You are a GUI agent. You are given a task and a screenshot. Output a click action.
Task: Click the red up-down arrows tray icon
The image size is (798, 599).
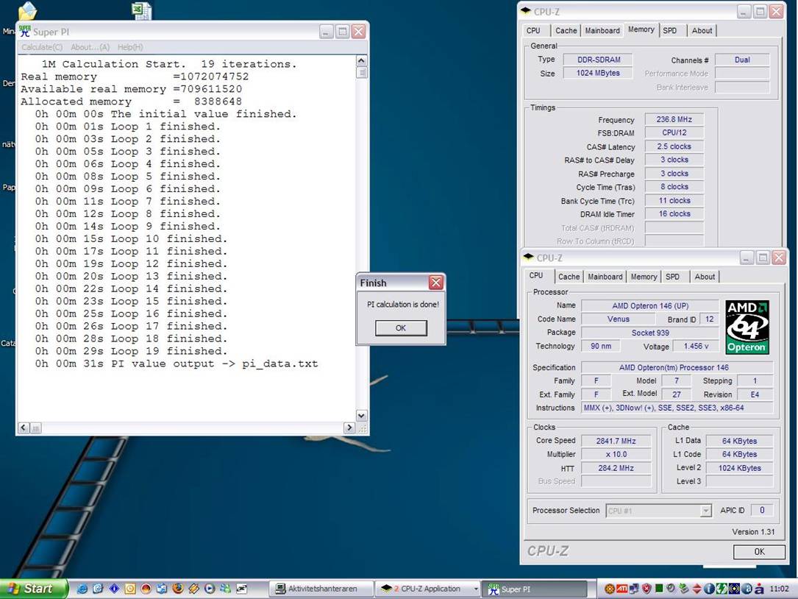point(697,589)
